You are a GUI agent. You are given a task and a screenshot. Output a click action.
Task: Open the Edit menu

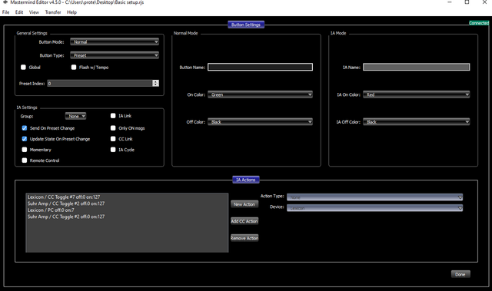[19, 12]
